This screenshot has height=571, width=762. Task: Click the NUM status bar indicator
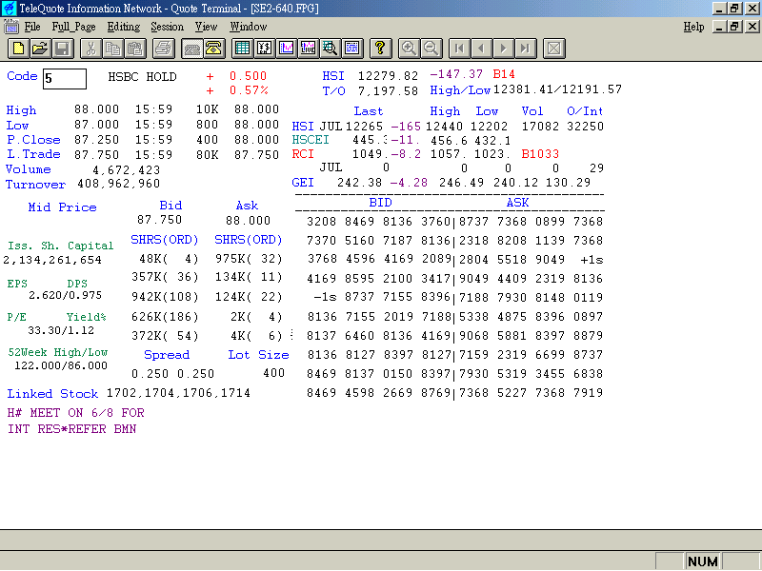703,561
